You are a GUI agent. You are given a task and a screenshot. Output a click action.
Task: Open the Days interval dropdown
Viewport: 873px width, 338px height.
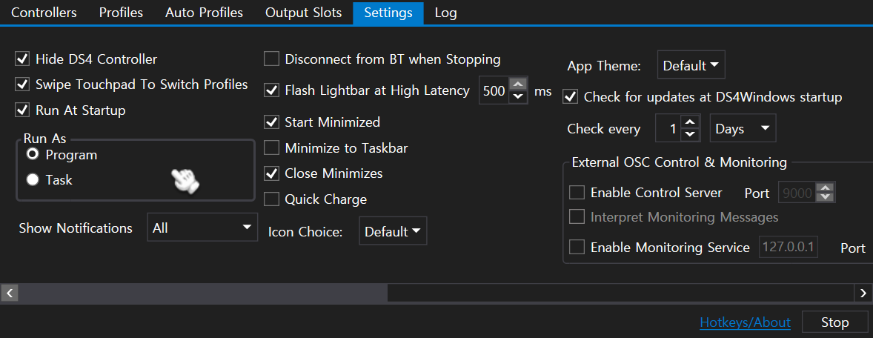pos(743,129)
